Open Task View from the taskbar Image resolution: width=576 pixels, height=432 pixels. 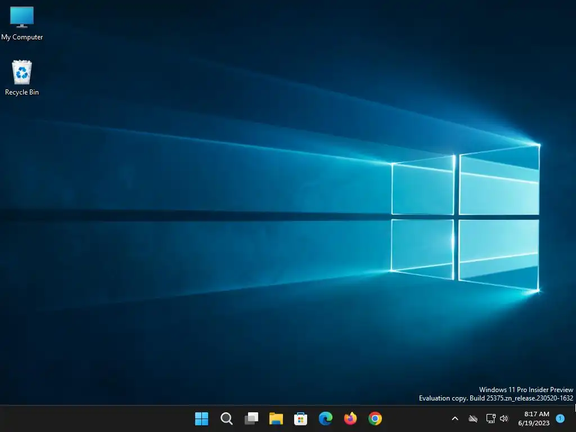pyautogui.click(x=251, y=418)
